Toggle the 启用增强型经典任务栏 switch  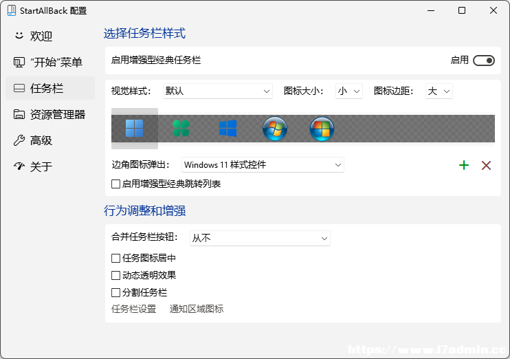pyautogui.click(x=484, y=61)
